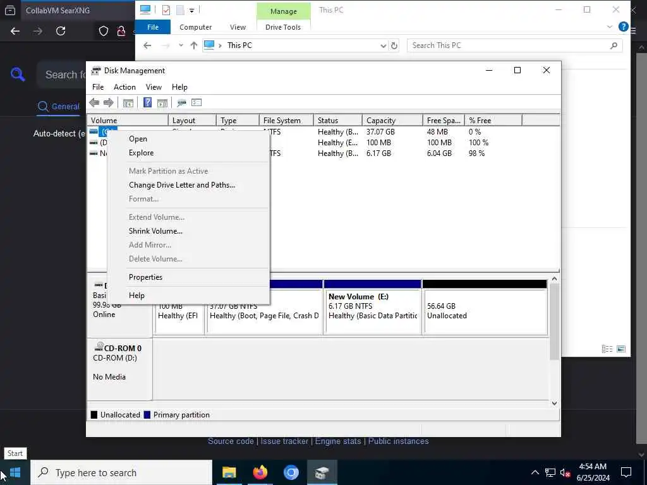Click the browser reload icon

61,31
